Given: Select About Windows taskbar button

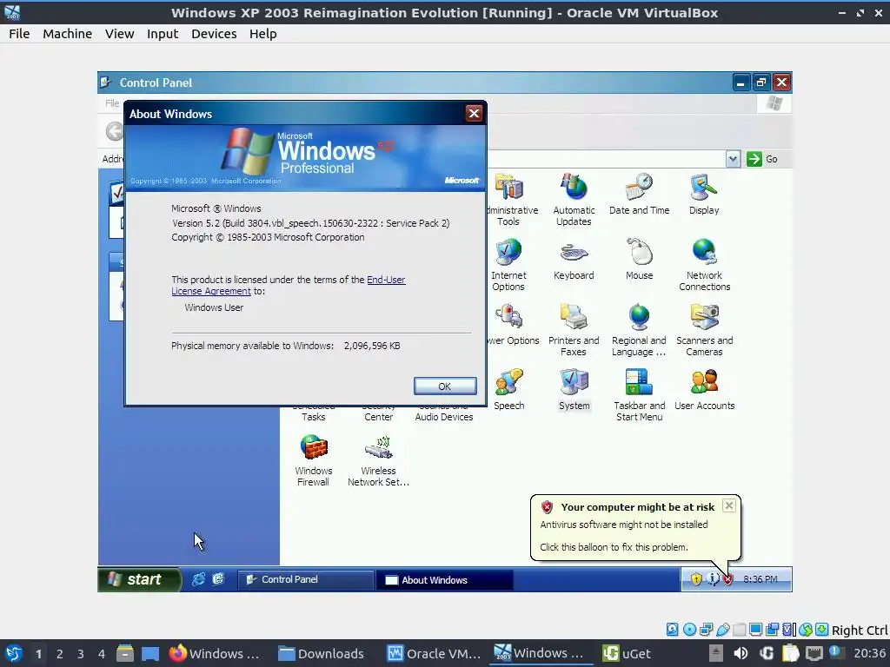Looking at the screenshot, I should pos(445,579).
